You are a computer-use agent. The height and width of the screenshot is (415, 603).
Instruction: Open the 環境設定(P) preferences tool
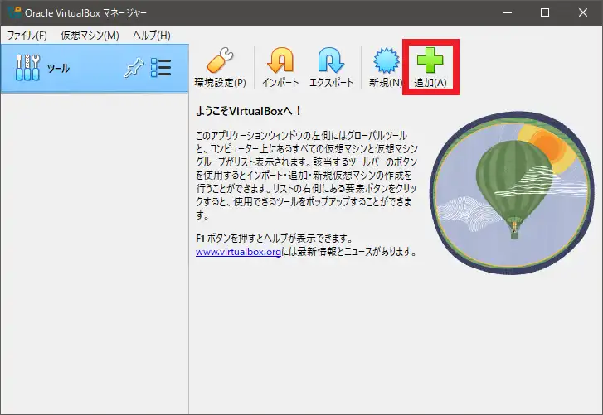coord(220,68)
